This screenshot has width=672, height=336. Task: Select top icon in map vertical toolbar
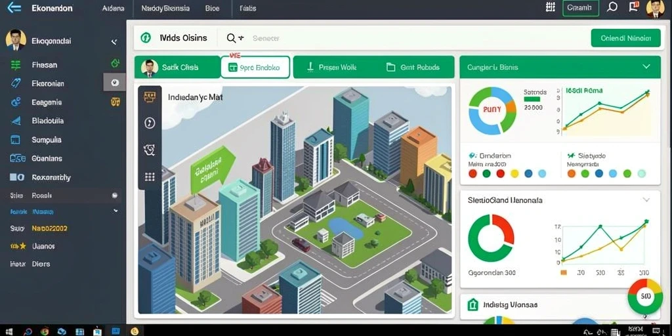[150, 97]
